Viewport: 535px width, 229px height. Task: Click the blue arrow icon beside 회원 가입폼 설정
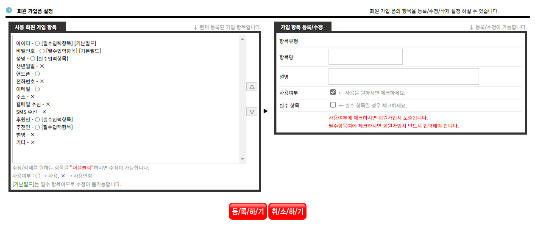(9, 10)
